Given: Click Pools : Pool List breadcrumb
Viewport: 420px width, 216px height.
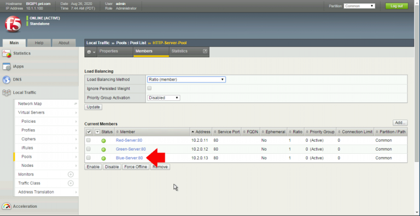Looking at the screenshot, I should 131,43.
